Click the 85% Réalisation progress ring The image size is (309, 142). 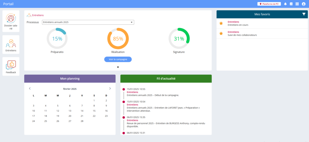click(118, 38)
